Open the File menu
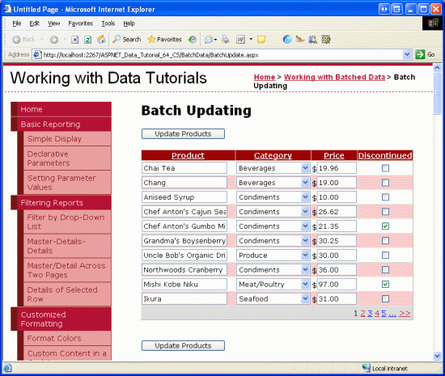 (17, 23)
